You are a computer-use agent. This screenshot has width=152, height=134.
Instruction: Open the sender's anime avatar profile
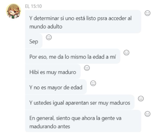(13, 11)
